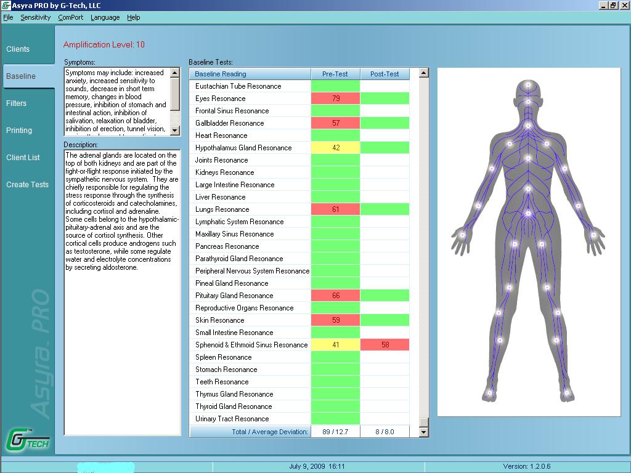Open the Create Tests tab
631x473 pixels.
tap(27, 185)
